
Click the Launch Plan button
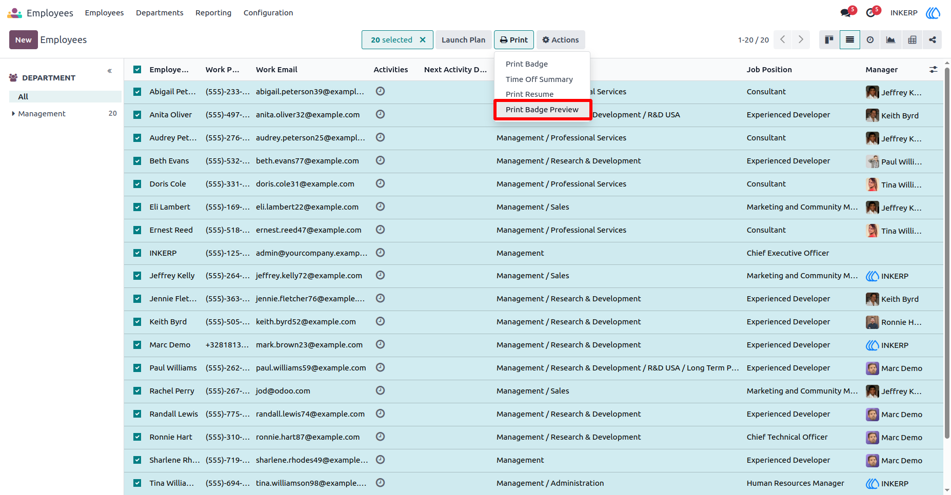pyautogui.click(x=464, y=40)
